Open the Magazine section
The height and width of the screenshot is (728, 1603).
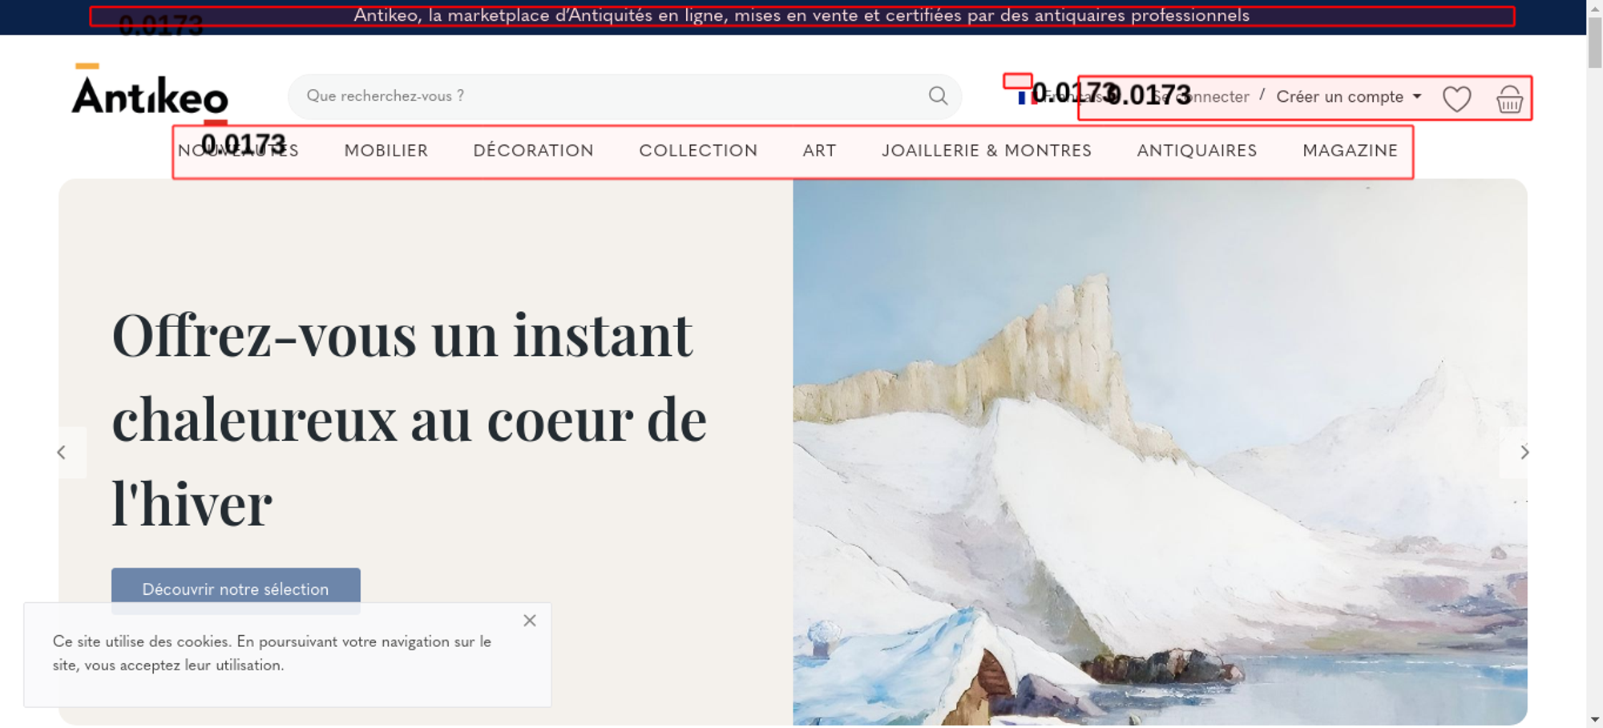[1350, 151]
